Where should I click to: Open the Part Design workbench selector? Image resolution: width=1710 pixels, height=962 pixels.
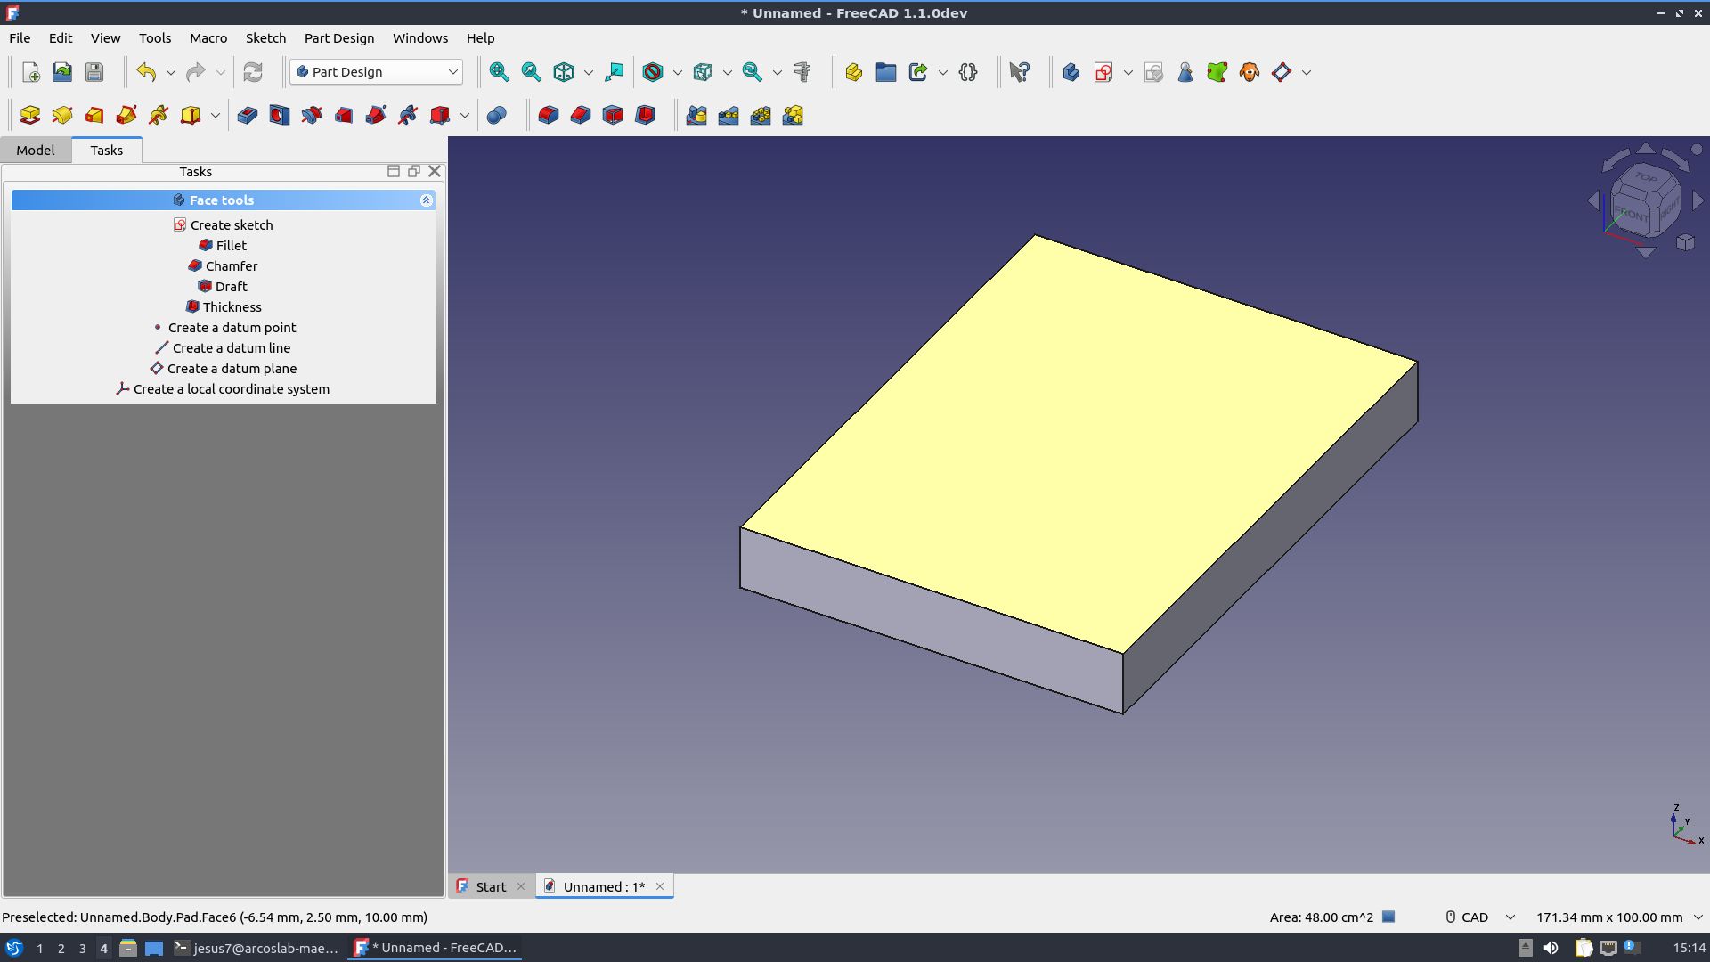[x=376, y=72]
